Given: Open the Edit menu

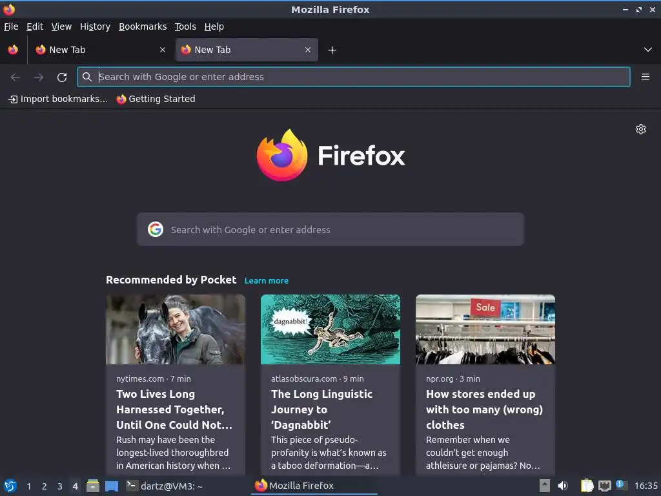Looking at the screenshot, I should click(35, 26).
